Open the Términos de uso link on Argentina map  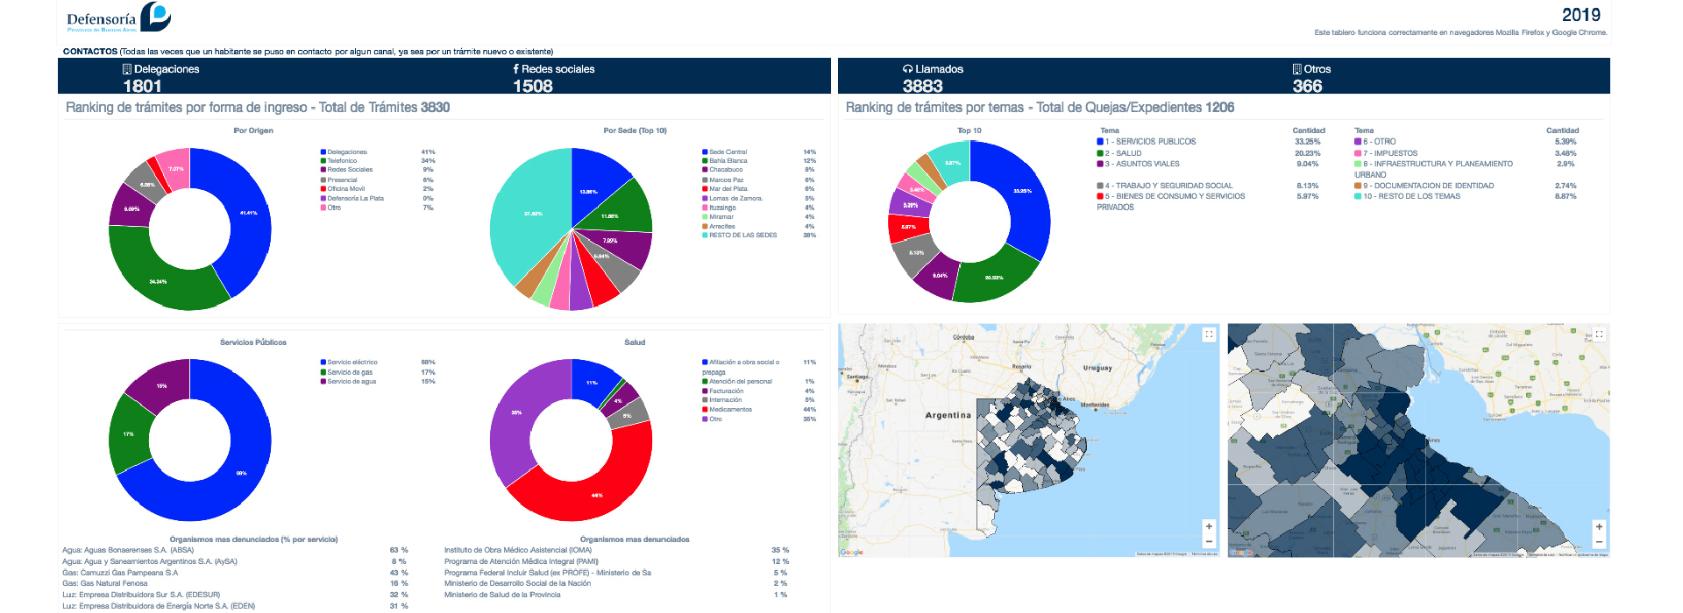[1204, 554]
